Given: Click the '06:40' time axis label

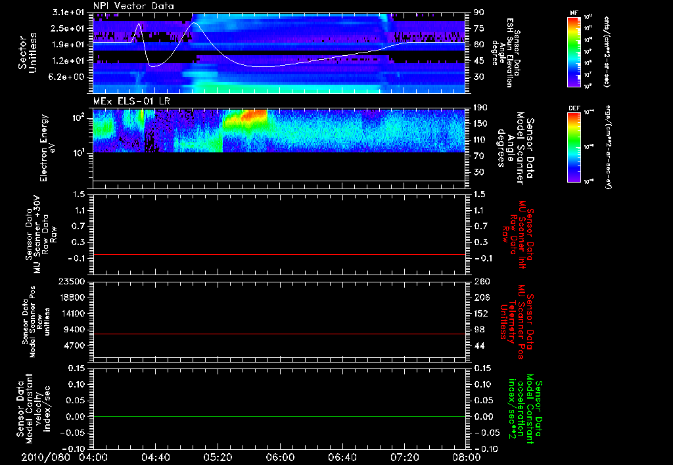Looking at the screenshot, I should coord(342,457).
